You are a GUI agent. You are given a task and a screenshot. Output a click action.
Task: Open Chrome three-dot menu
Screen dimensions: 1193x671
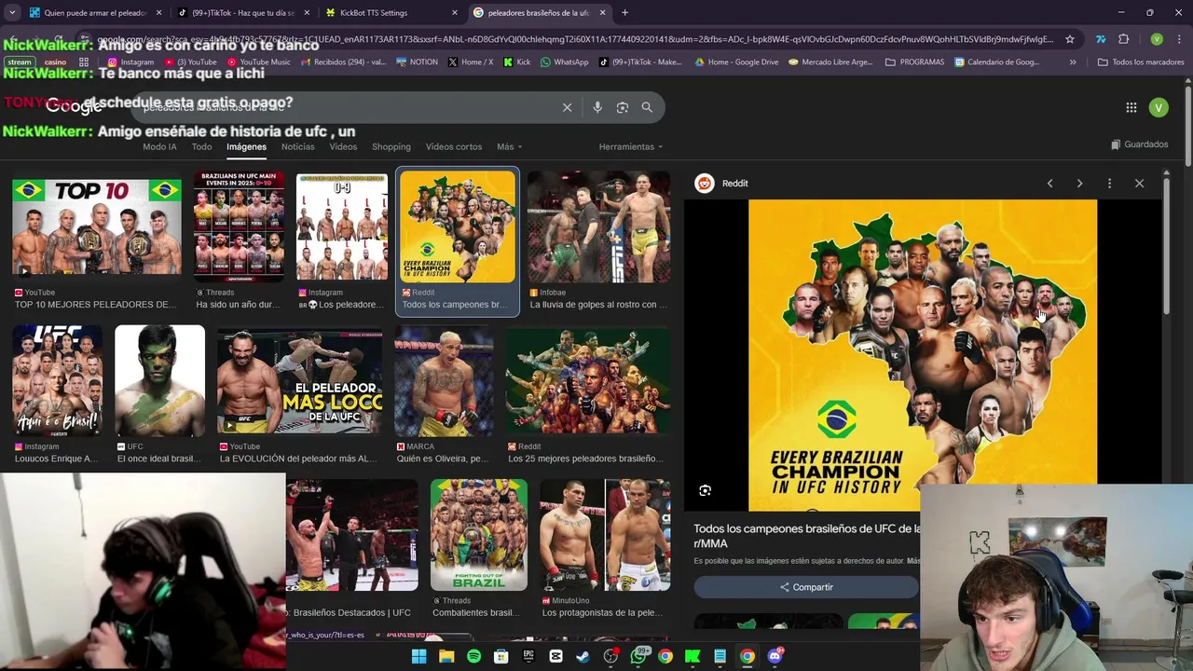[x=1177, y=39]
